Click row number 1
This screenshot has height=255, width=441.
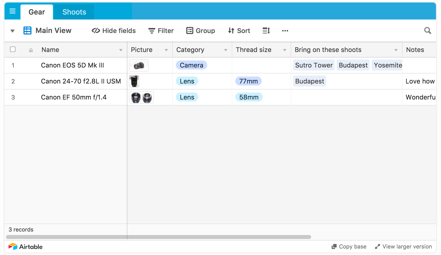coord(13,65)
